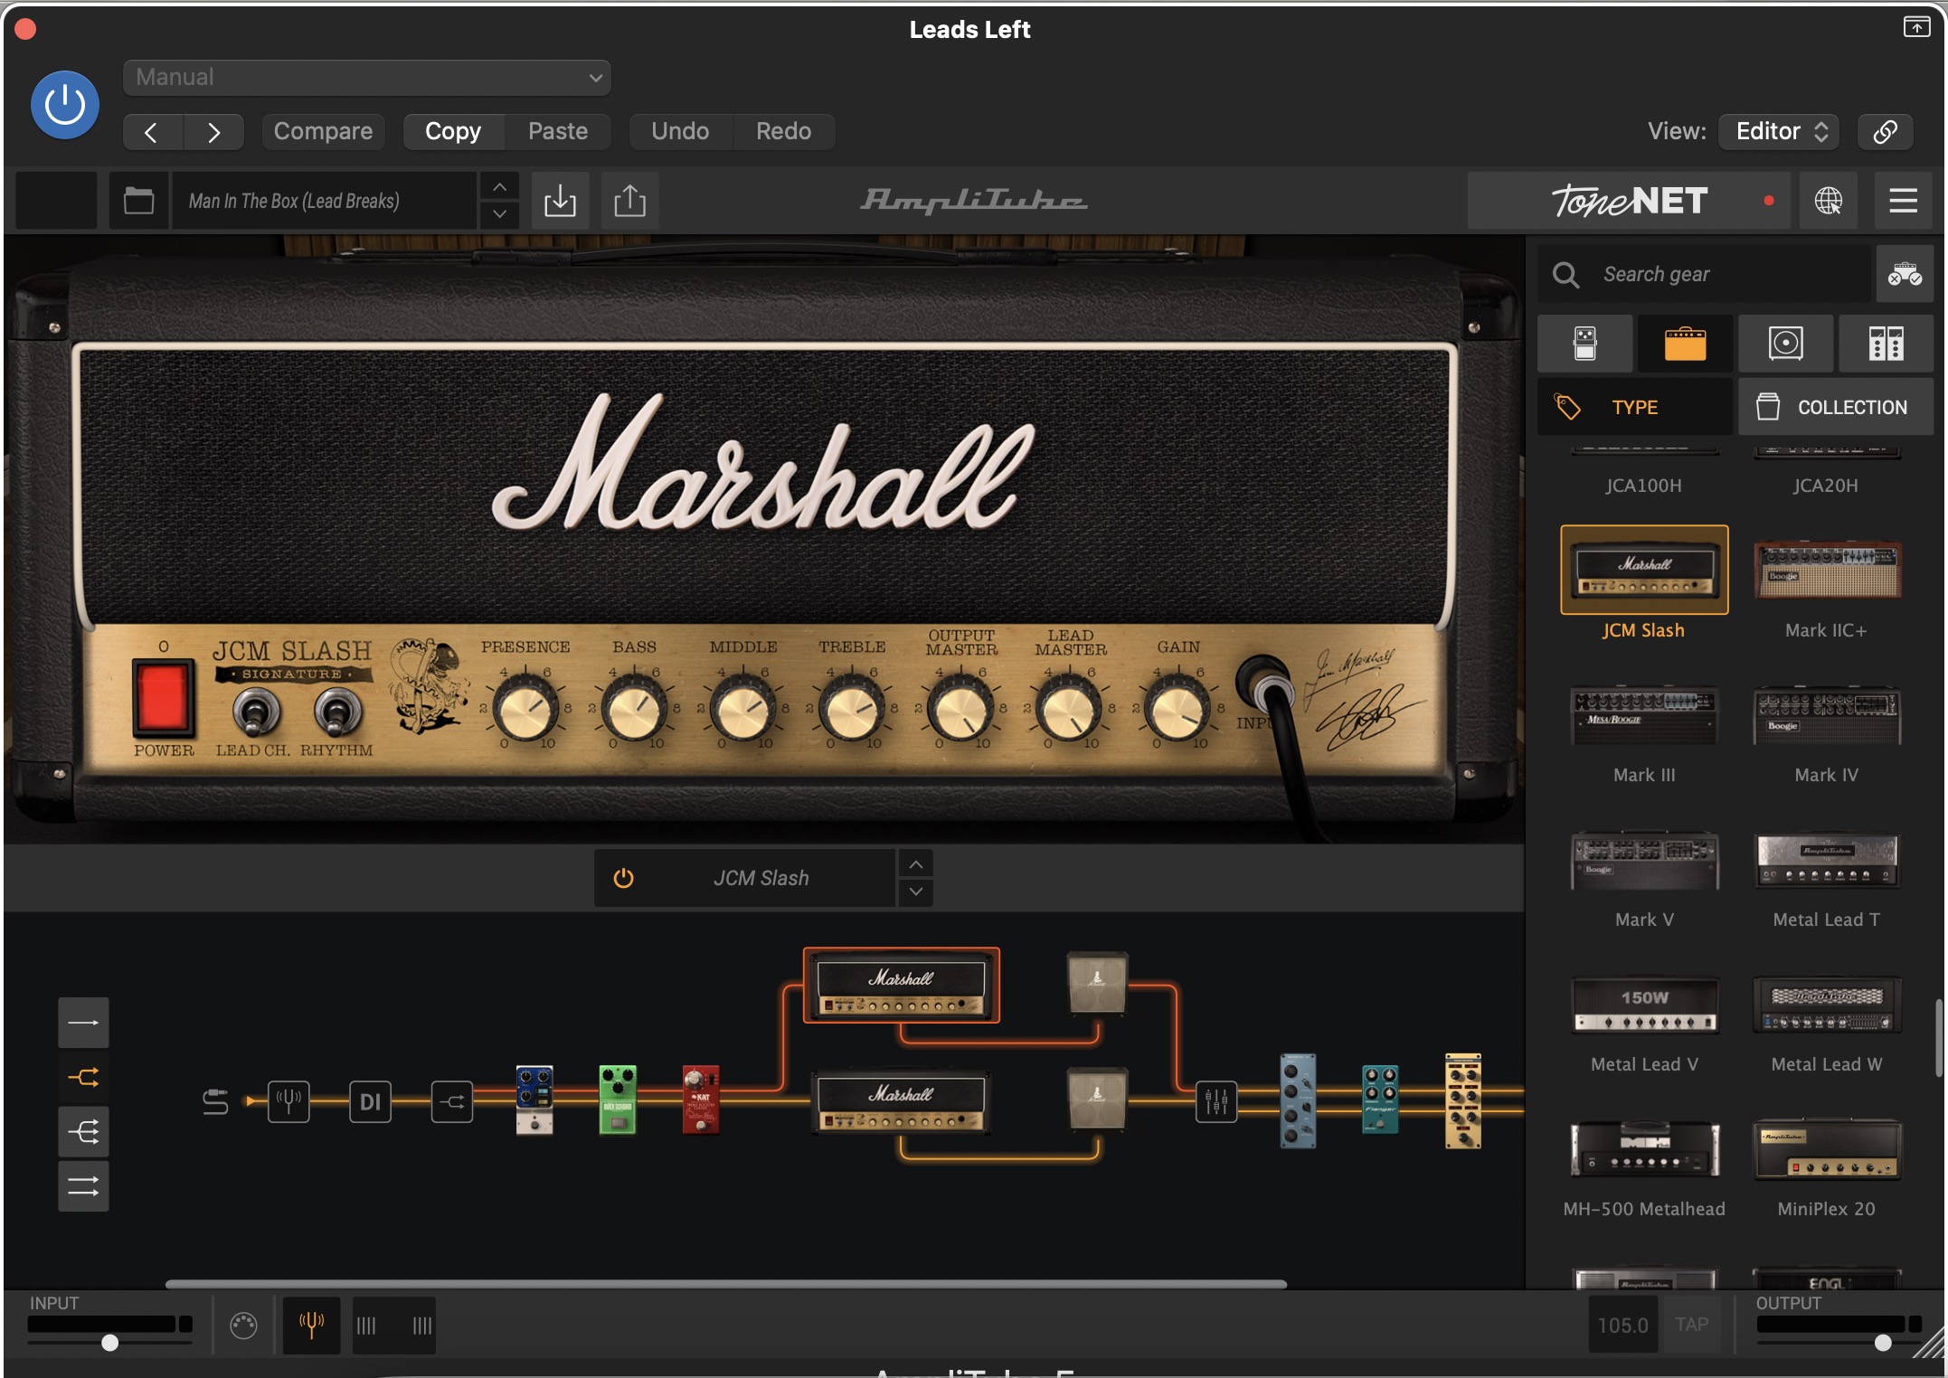Viewport: 1948px width, 1378px height.
Task: Click the up chevron beside JCM Slash
Action: pos(916,864)
